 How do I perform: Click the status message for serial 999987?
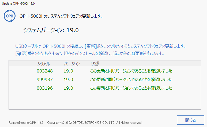(x=131, y=79)
